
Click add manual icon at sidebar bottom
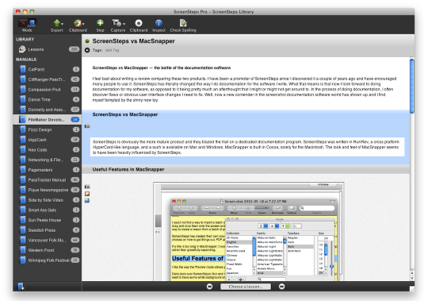(x=21, y=287)
